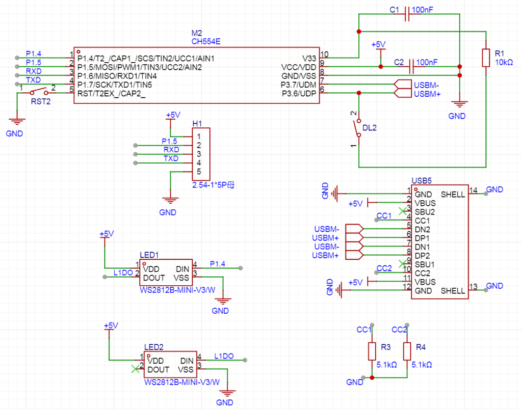This screenshot has height=410, width=522.
Task: Click the R3 5.1kΩ resistor symbol
Action: tap(372, 351)
